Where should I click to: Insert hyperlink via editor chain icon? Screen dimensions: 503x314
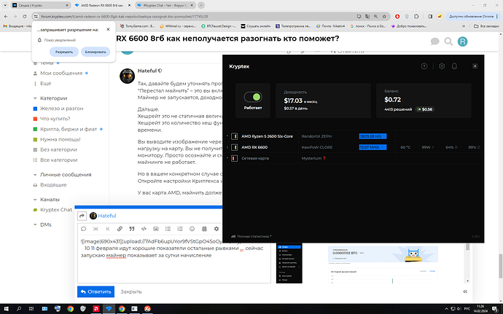120,229
